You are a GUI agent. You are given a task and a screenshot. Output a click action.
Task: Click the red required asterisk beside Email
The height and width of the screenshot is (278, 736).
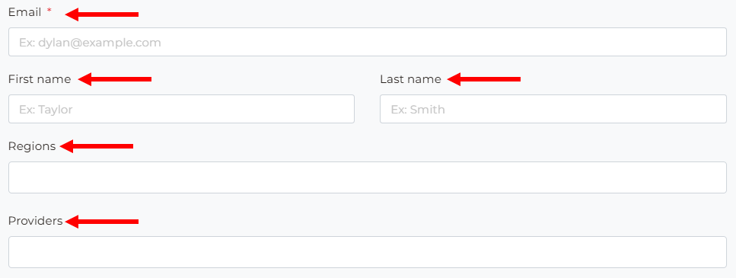tap(49, 11)
